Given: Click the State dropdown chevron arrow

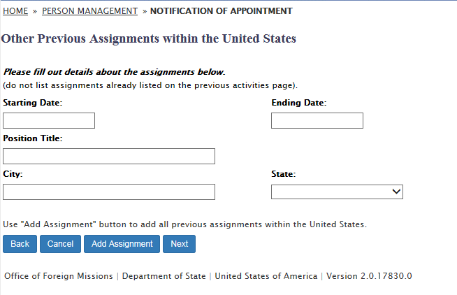Looking at the screenshot, I should [x=396, y=192].
